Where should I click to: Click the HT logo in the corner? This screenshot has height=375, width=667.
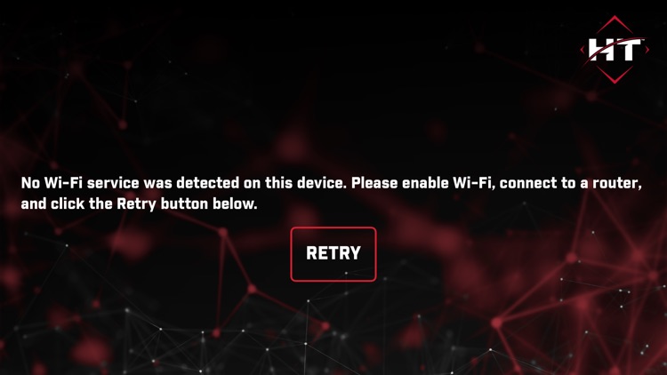pos(615,50)
